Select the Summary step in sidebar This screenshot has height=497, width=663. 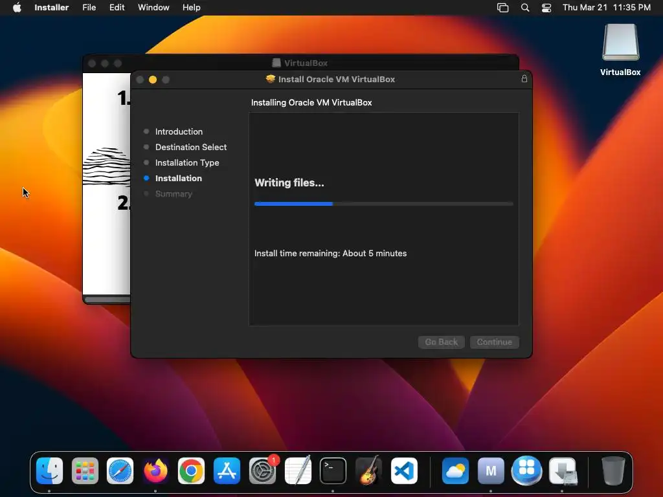[x=174, y=194]
